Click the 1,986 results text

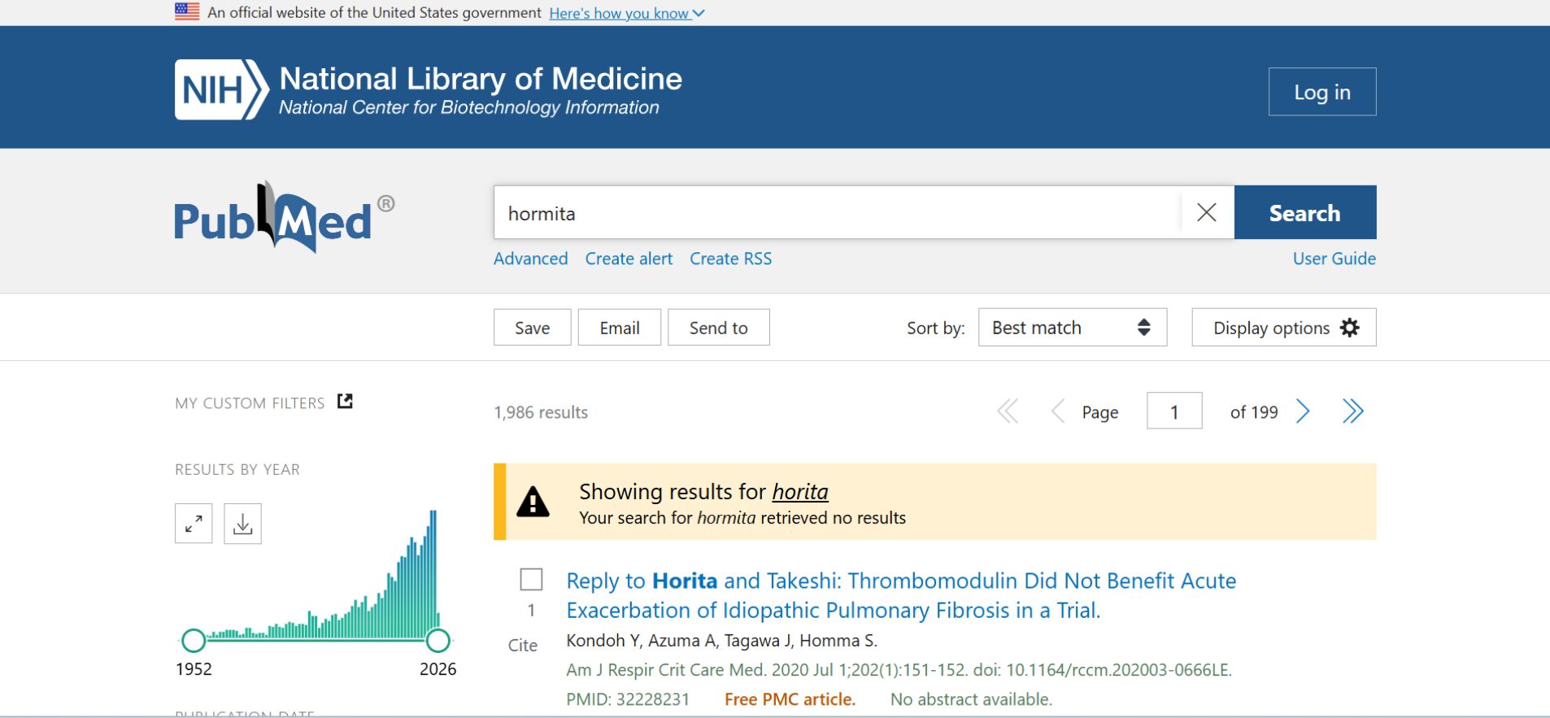541,412
